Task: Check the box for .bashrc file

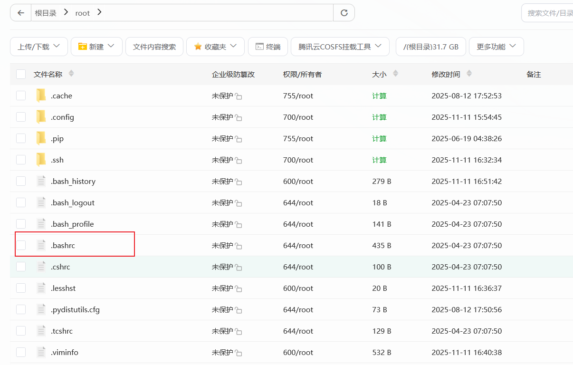Action: tap(21, 245)
